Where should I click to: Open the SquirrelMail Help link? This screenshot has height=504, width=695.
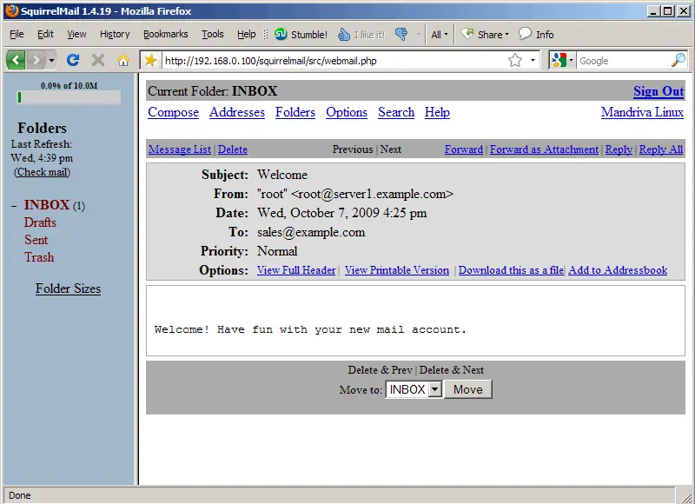click(x=437, y=112)
